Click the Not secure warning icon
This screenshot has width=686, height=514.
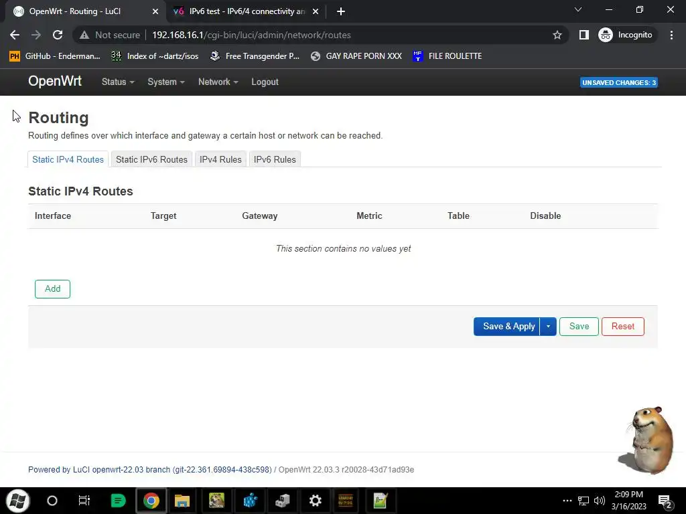click(x=84, y=35)
